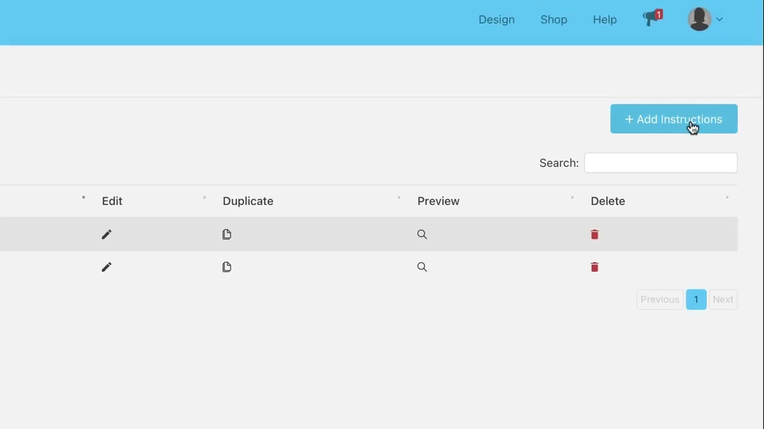The height and width of the screenshot is (429, 764).
Task: Sort by the Edit column header
Action: tap(112, 201)
